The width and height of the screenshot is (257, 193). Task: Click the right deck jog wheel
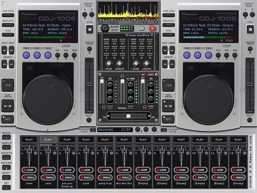208,100
